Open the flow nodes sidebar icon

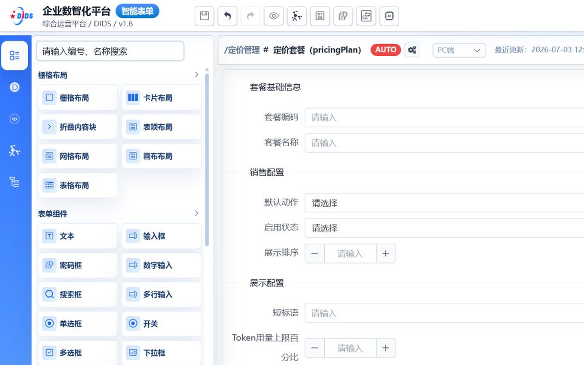pos(15,150)
